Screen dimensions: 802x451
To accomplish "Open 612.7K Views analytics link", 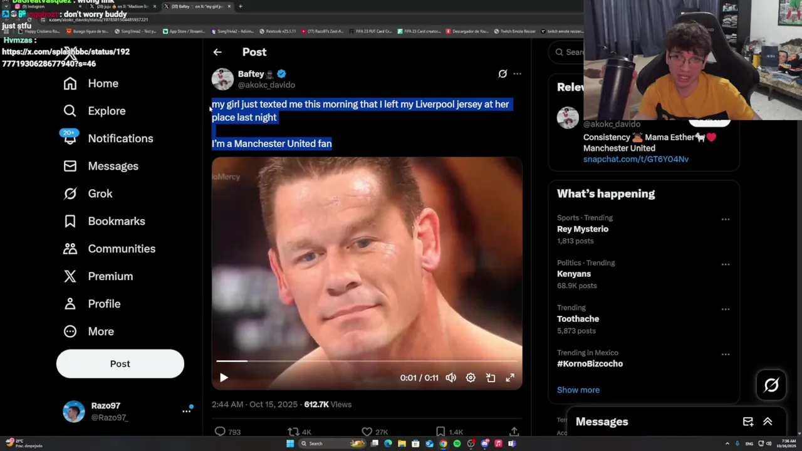I will [328, 405].
